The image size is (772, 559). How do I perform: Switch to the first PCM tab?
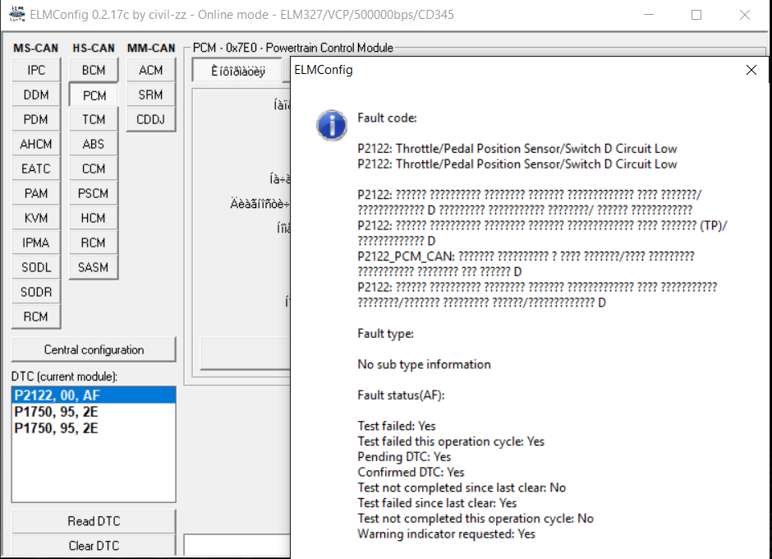click(x=238, y=72)
